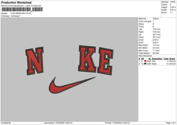Click thread code 5290

click(149, 64)
